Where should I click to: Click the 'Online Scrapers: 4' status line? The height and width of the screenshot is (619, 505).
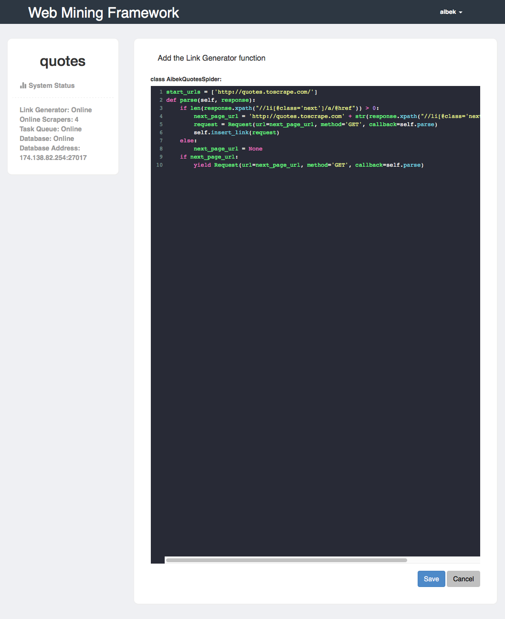pos(49,119)
